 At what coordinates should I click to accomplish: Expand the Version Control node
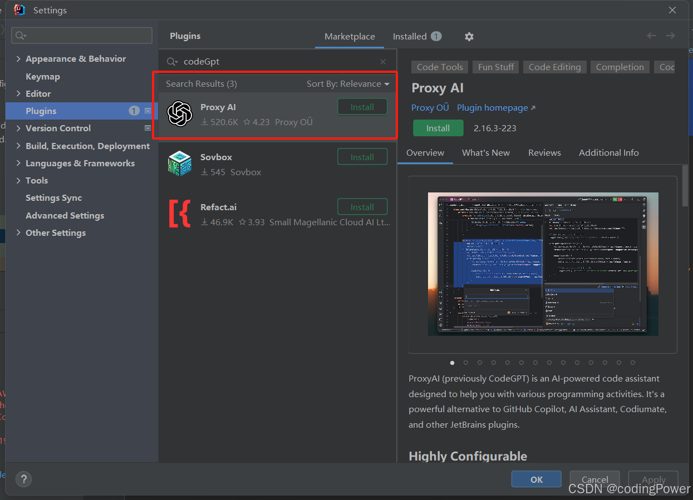18,128
